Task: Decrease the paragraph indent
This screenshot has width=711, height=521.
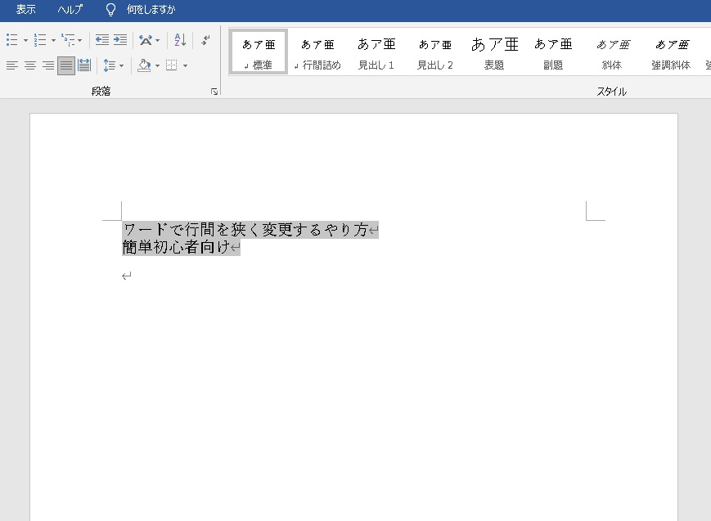Action: 102,40
